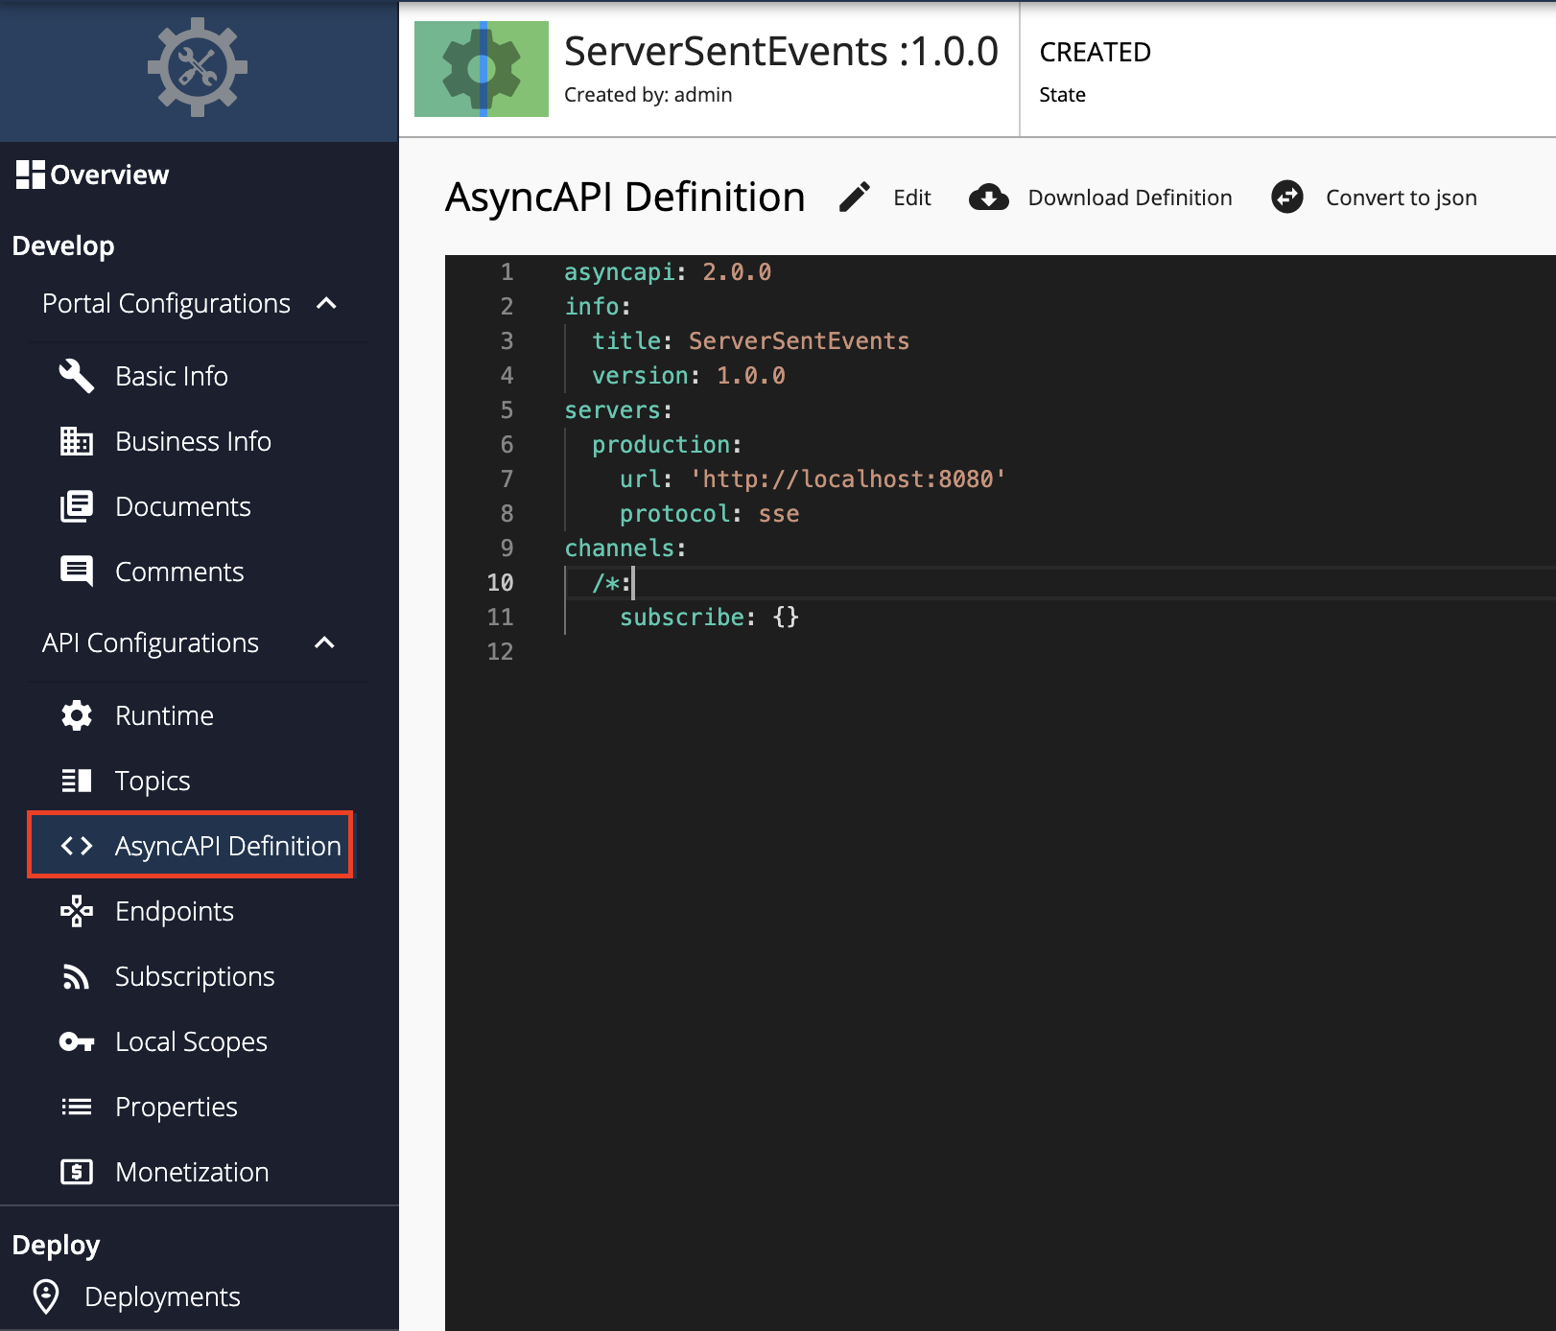The width and height of the screenshot is (1556, 1331).
Task: Select the Basic Info wrench icon
Action: coord(76,376)
